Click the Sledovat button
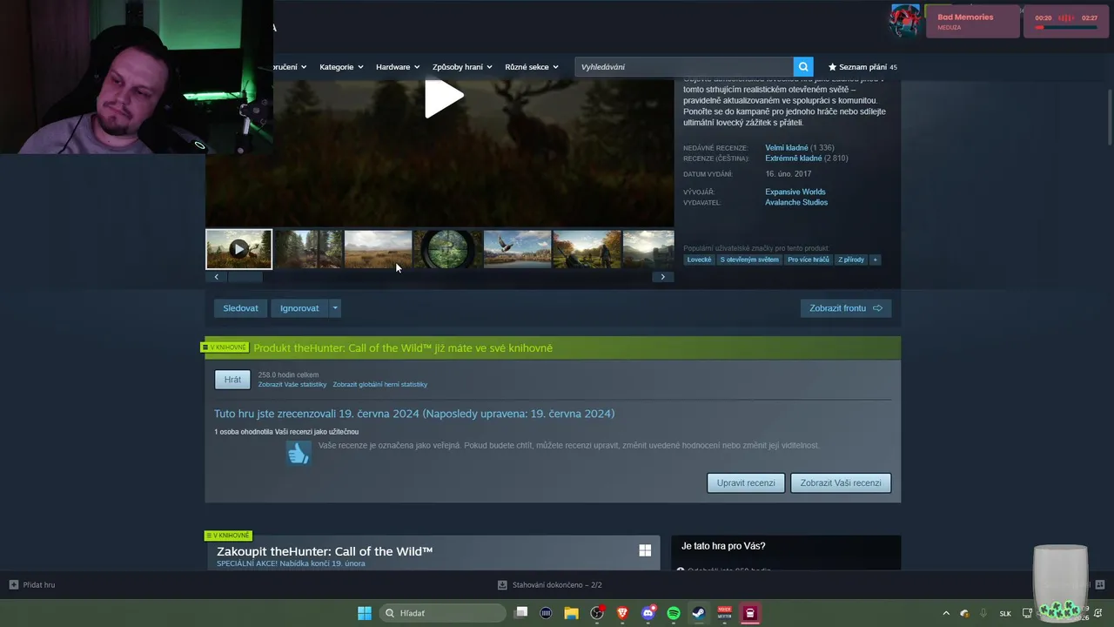Screen dimensions: 1114x627 coord(240,308)
